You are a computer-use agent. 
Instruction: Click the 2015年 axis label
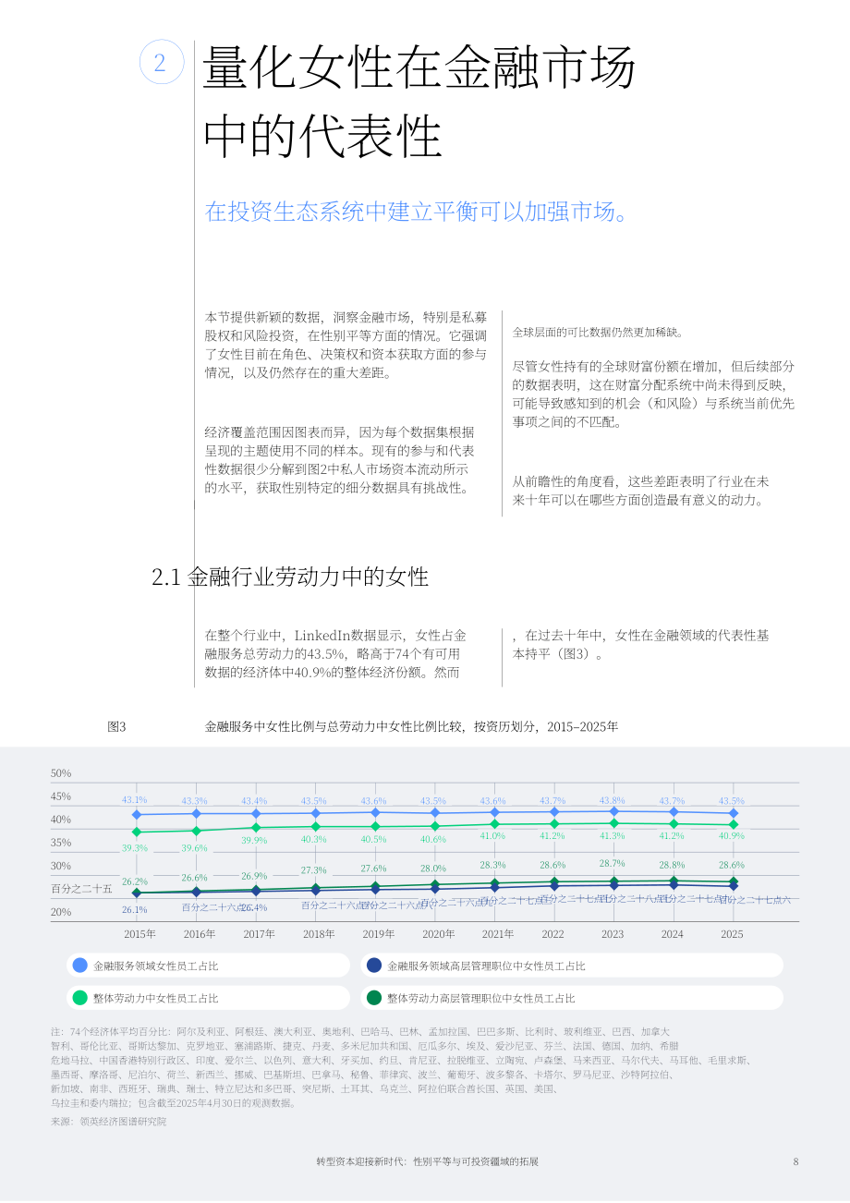click(x=140, y=934)
